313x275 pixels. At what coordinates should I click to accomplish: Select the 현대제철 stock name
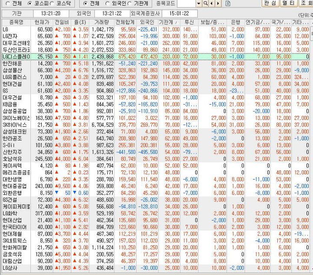(12, 234)
